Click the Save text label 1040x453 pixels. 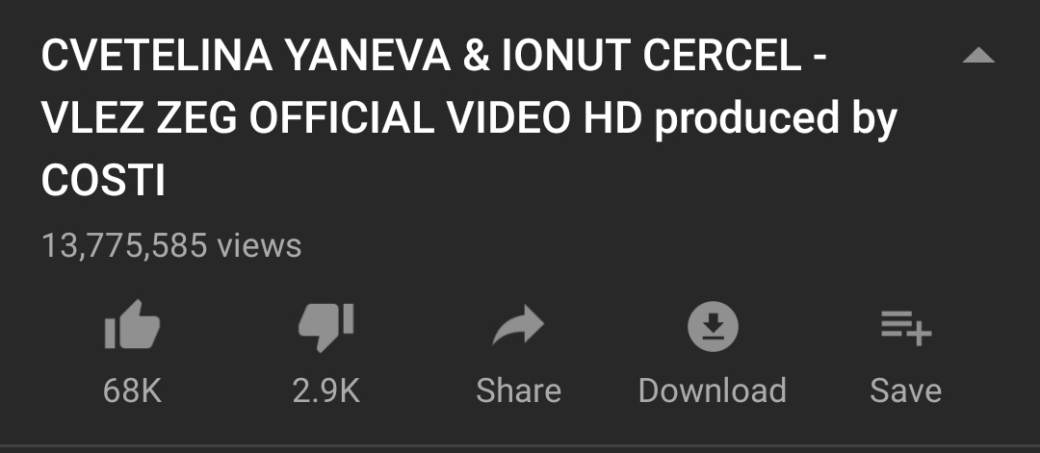[906, 390]
